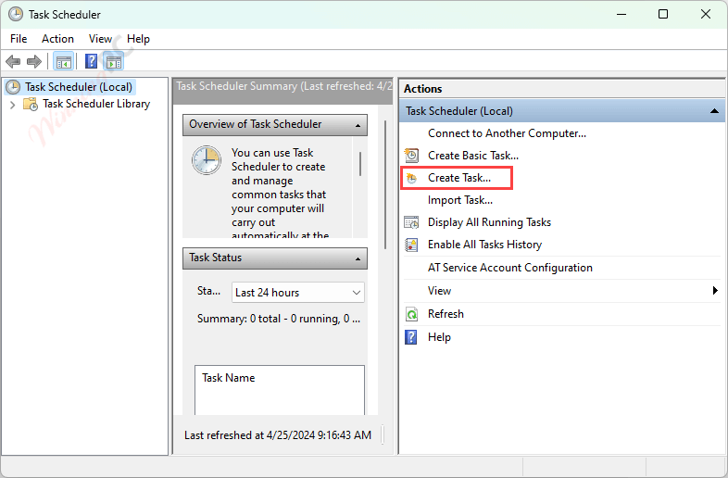Viewport: 728px width, 478px height.
Task: Select Task Scheduler Library in the tree
Action: pos(96,104)
